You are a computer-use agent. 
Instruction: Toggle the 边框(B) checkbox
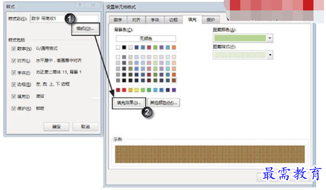tap(14, 84)
